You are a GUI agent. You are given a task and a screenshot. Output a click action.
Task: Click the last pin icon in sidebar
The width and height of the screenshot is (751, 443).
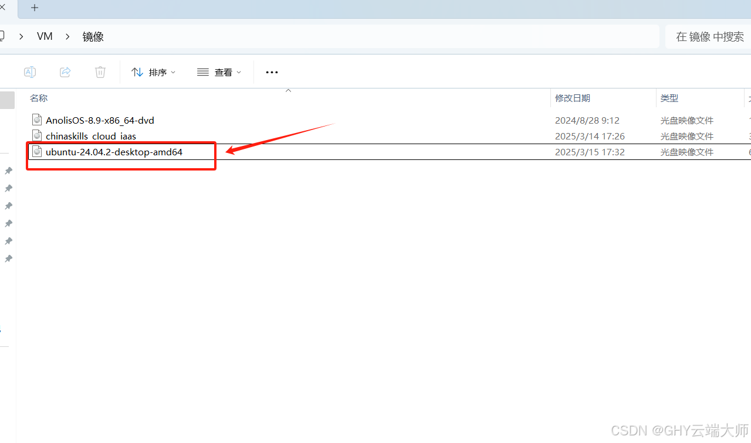[8, 258]
